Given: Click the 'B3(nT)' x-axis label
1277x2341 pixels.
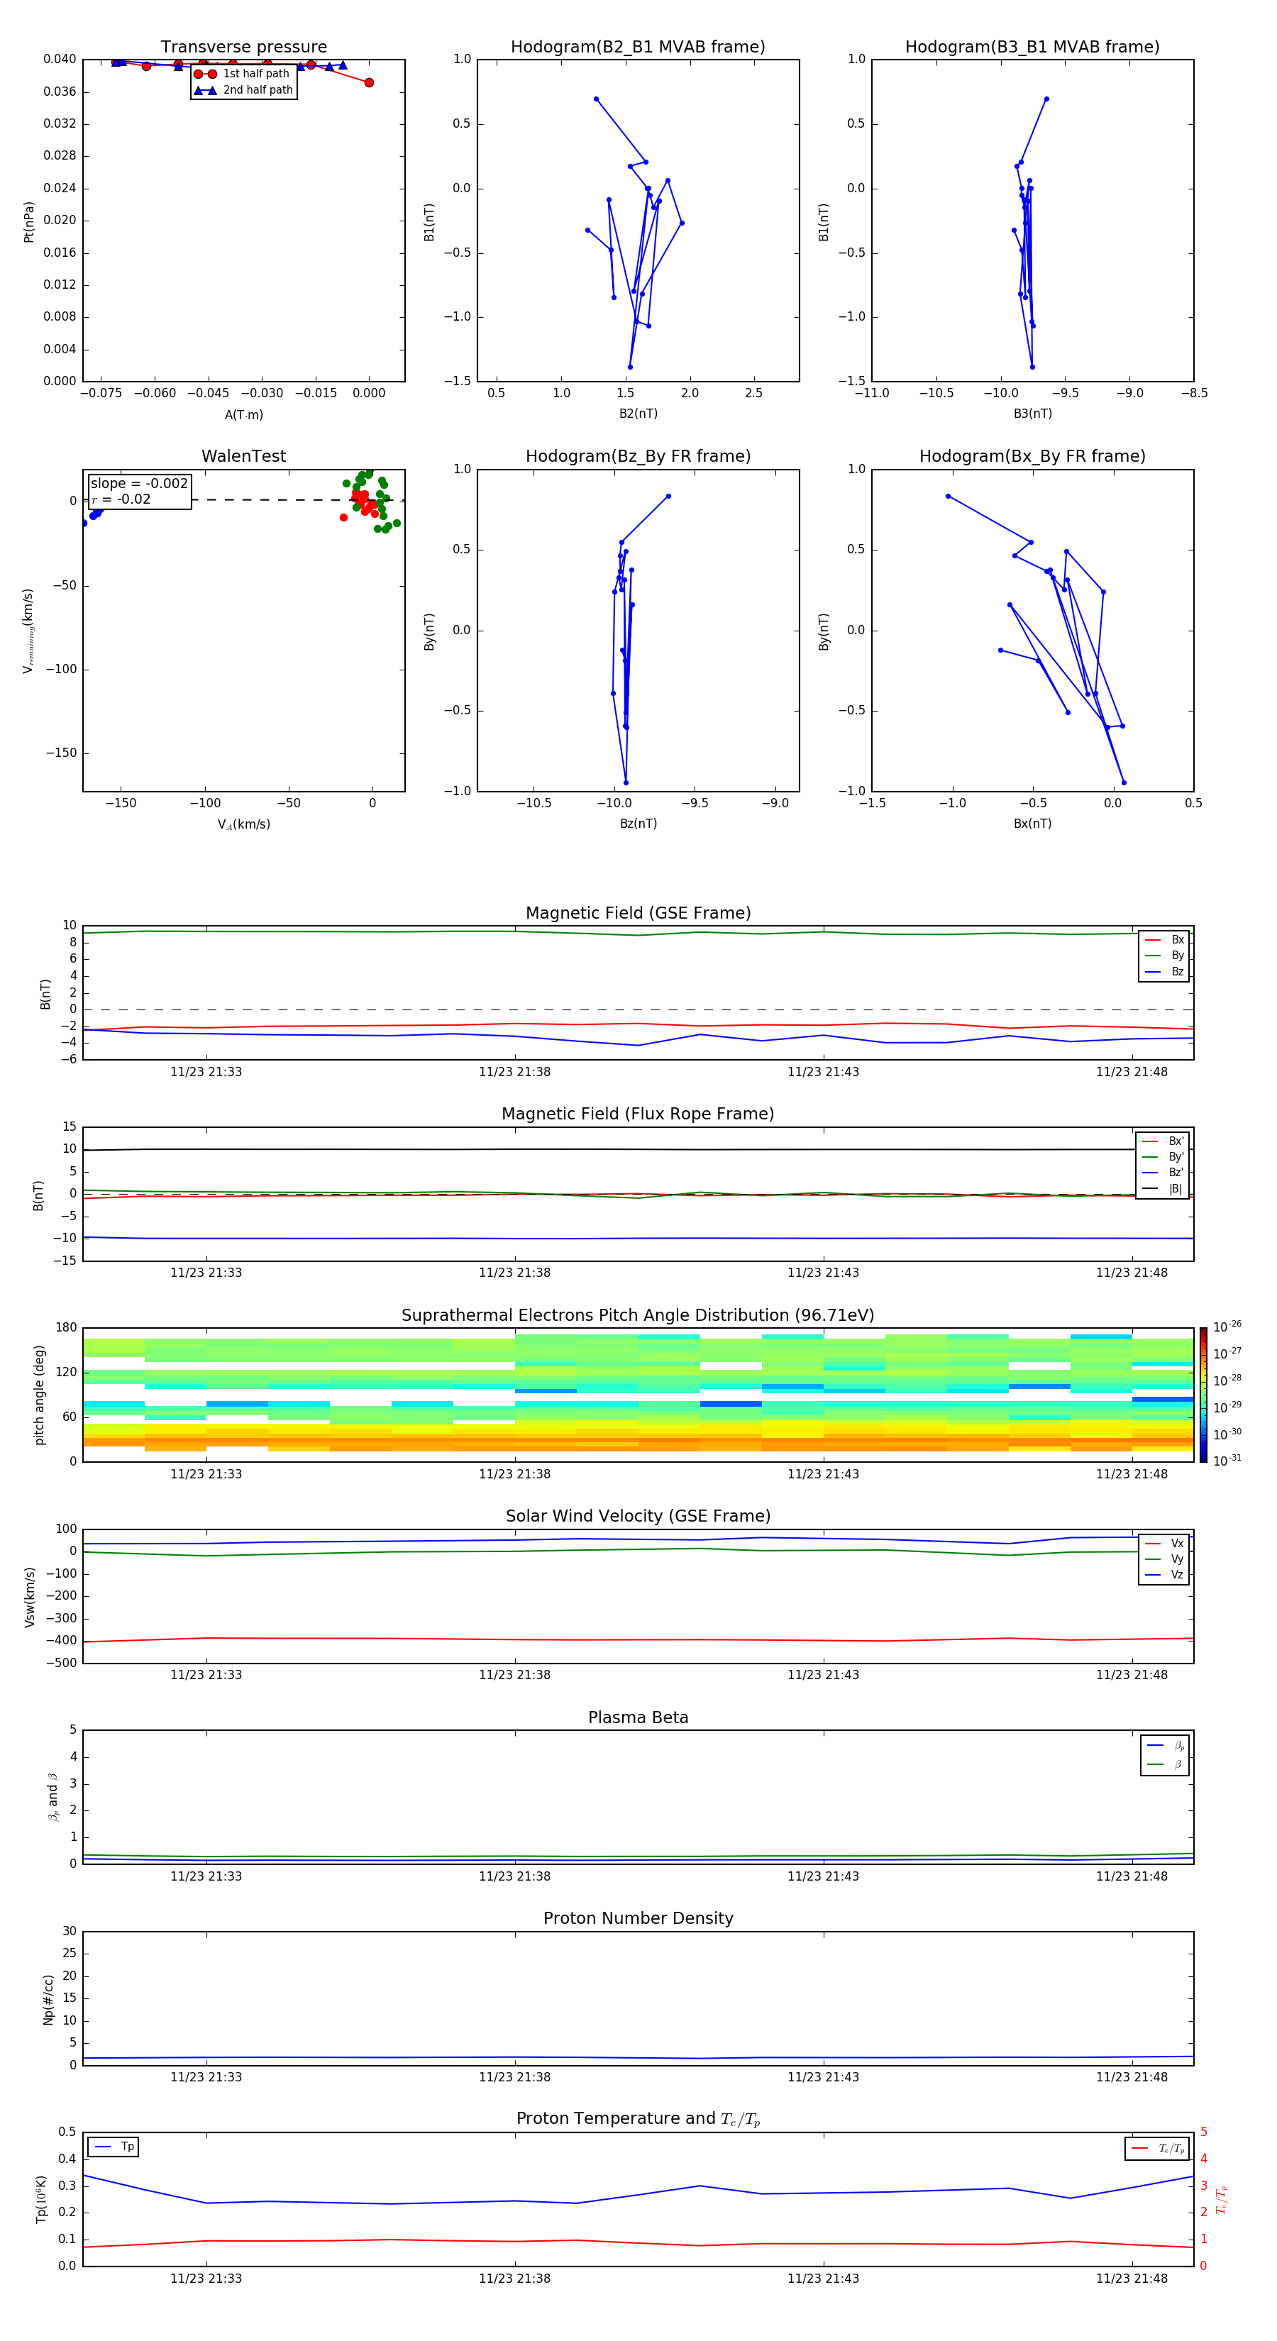Looking at the screenshot, I should coord(1032,414).
